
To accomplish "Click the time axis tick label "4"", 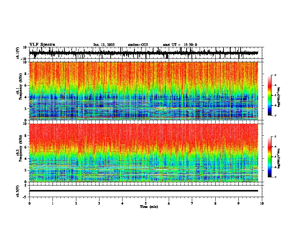I will coord(123,203).
